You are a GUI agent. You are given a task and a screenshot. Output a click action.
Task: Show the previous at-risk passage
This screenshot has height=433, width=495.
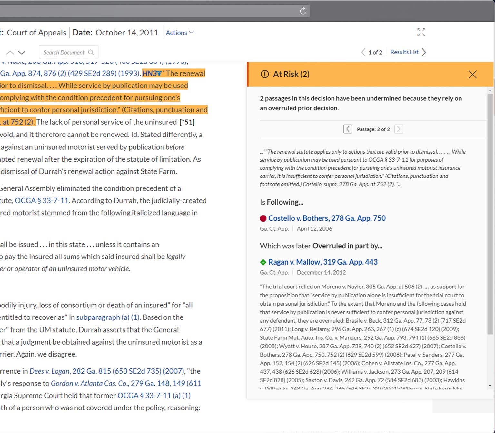click(x=348, y=129)
